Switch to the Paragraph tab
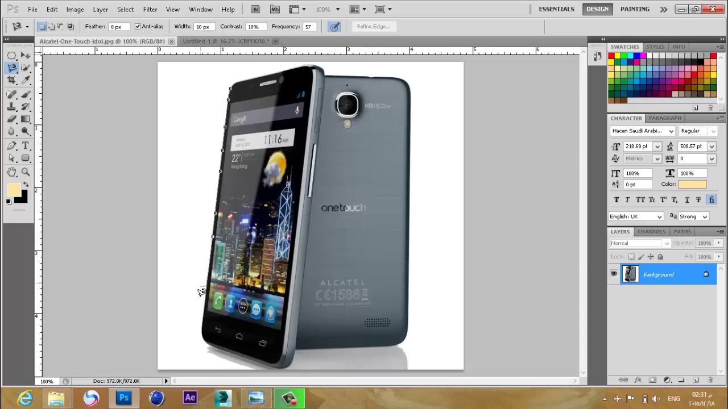 point(665,118)
